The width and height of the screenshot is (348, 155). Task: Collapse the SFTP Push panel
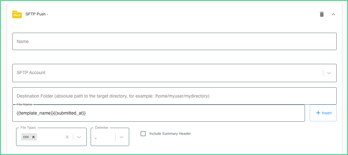click(x=333, y=14)
